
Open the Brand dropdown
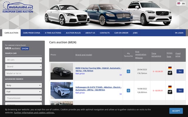click(23, 66)
